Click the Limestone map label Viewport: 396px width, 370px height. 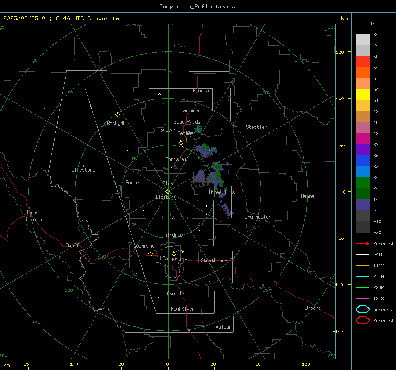pos(83,170)
